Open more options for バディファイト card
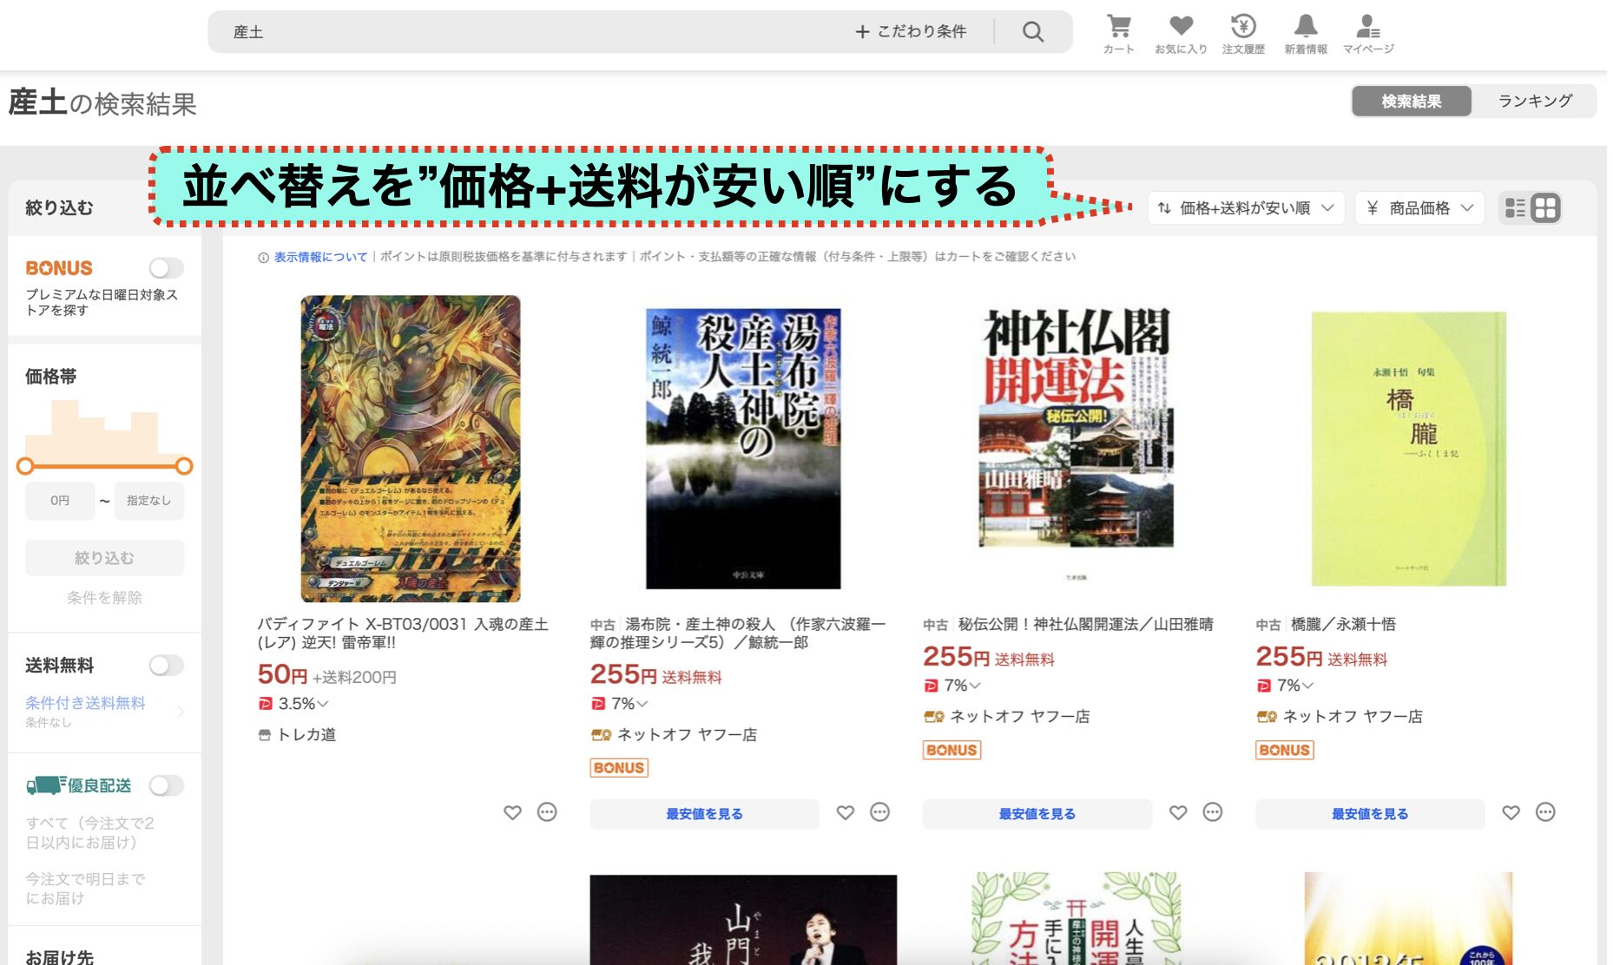Image resolution: width=1613 pixels, height=965 pixels. point(547,812)
